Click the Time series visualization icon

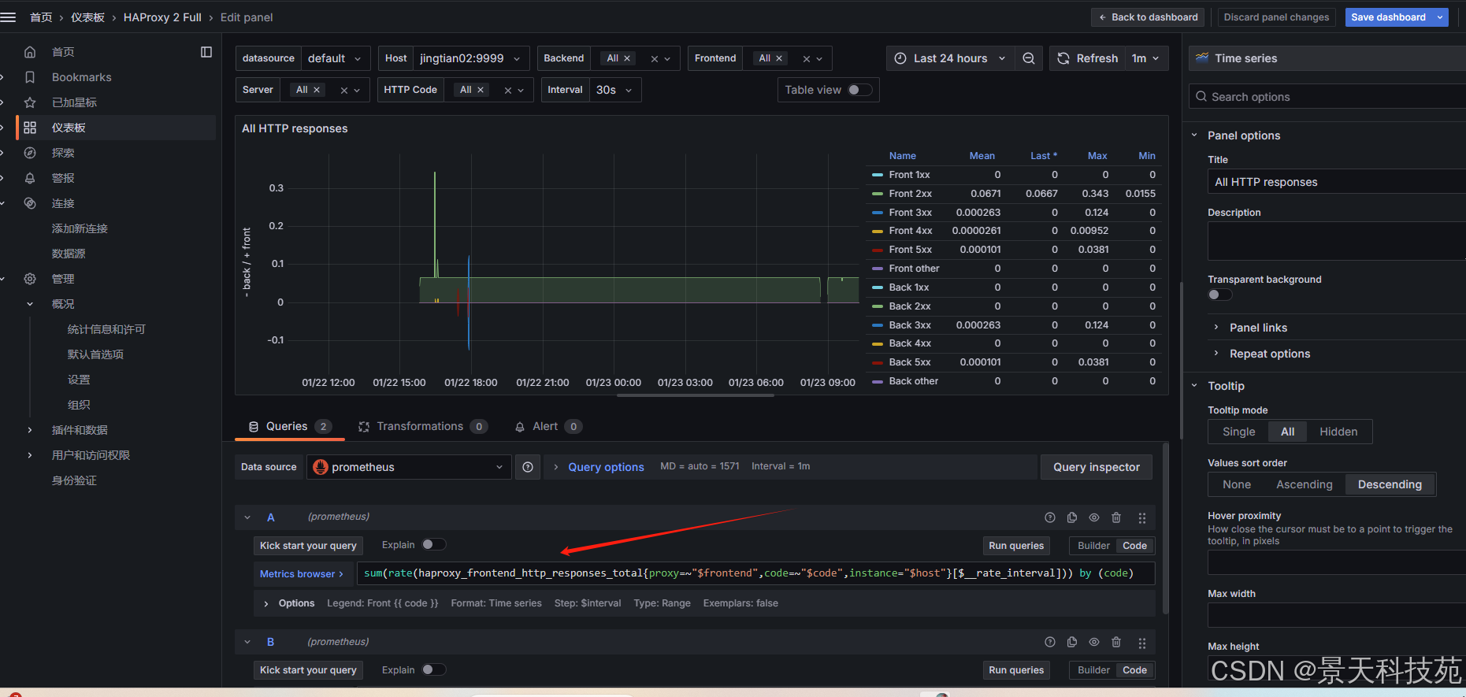point(1202,58)
